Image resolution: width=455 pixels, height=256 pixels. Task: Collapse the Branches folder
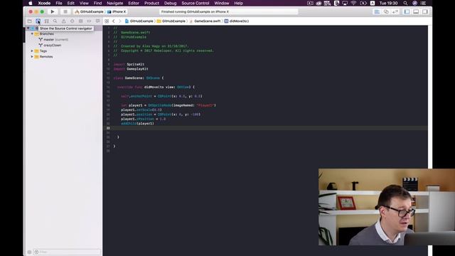click(32, 33)
